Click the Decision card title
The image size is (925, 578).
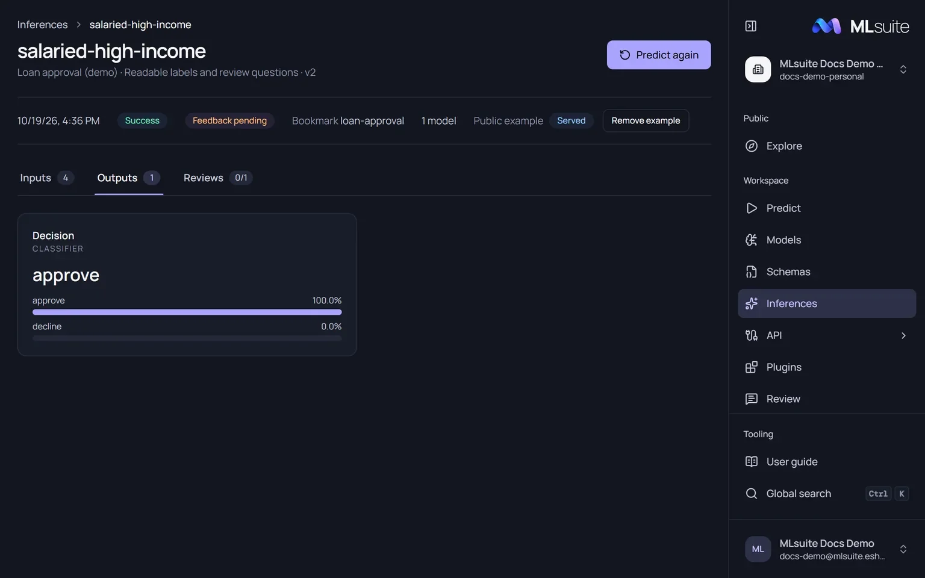(54, 235)
